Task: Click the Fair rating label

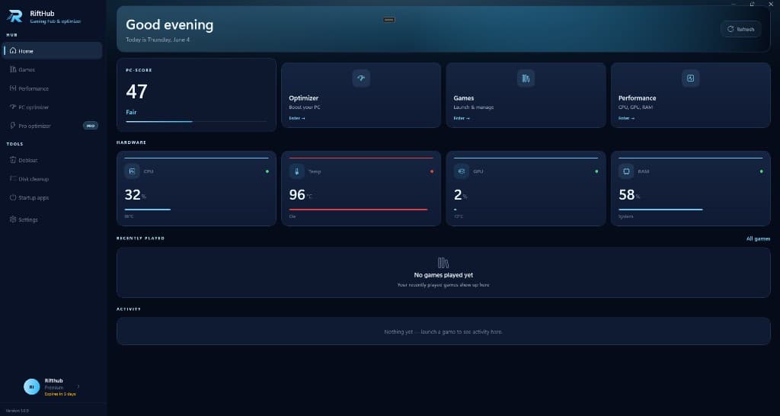Action: pyautogui.click(x=131, y=113)
